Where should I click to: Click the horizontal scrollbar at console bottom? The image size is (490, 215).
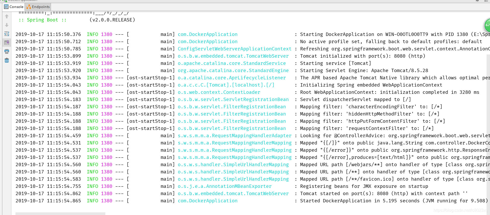click(60, 214)
